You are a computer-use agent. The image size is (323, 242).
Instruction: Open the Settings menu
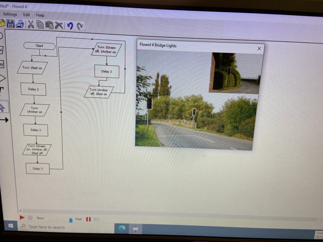tap(10, 14)
